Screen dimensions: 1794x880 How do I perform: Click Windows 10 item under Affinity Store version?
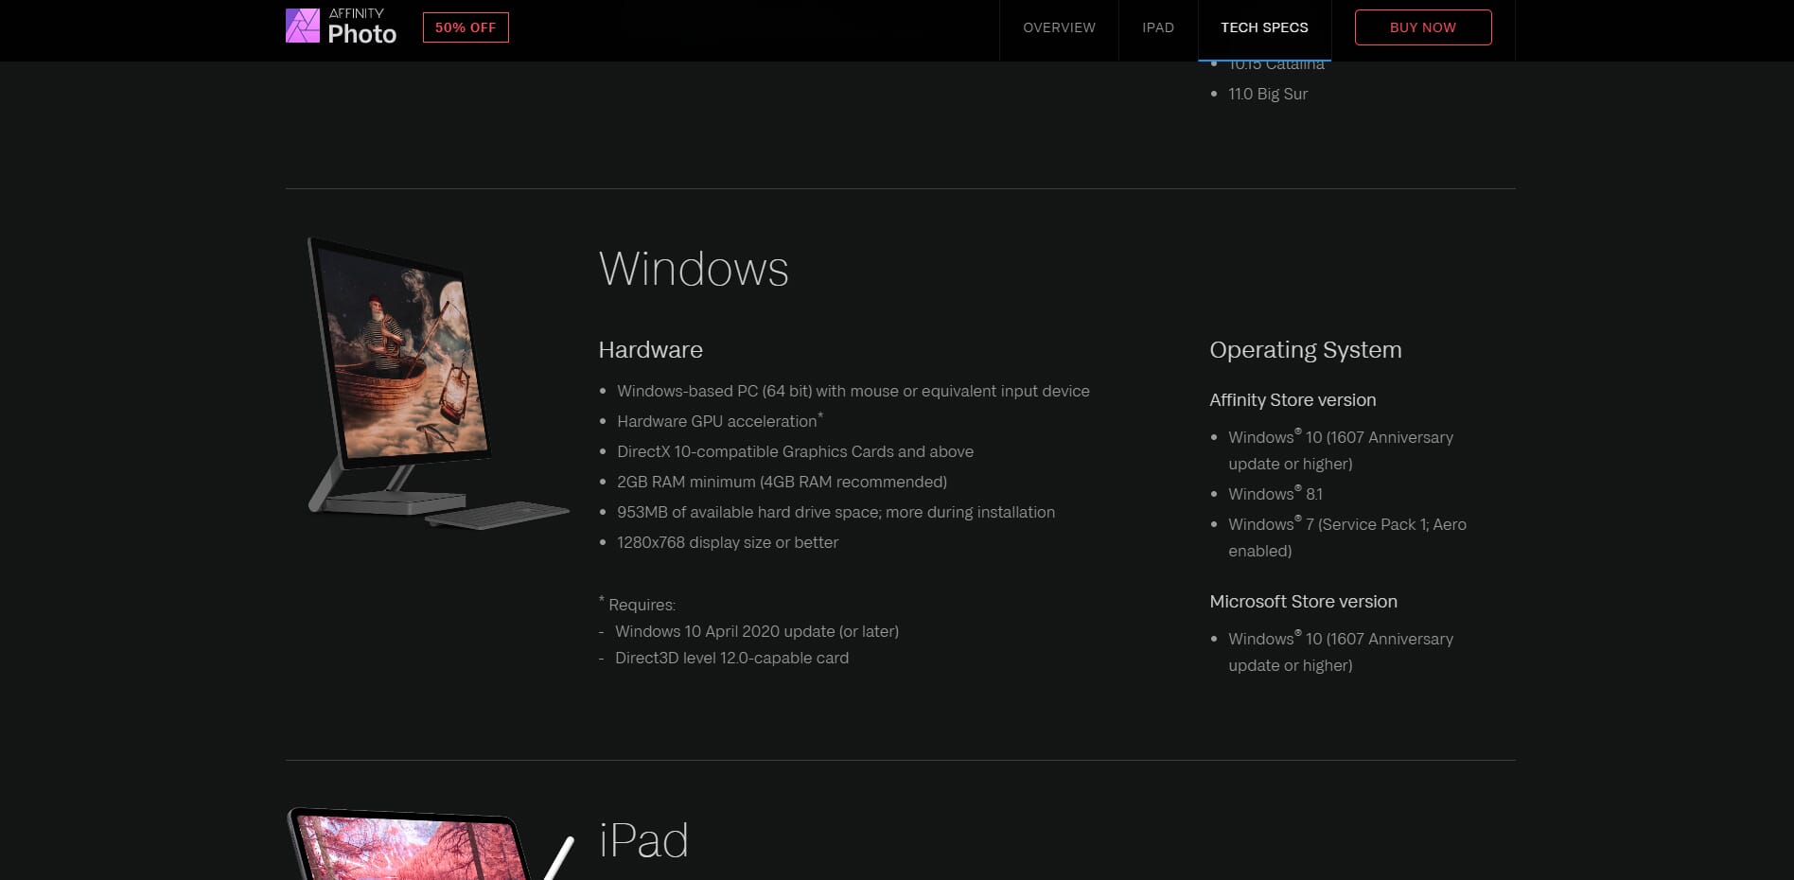pyautogui.click(x=1341, y=449)
